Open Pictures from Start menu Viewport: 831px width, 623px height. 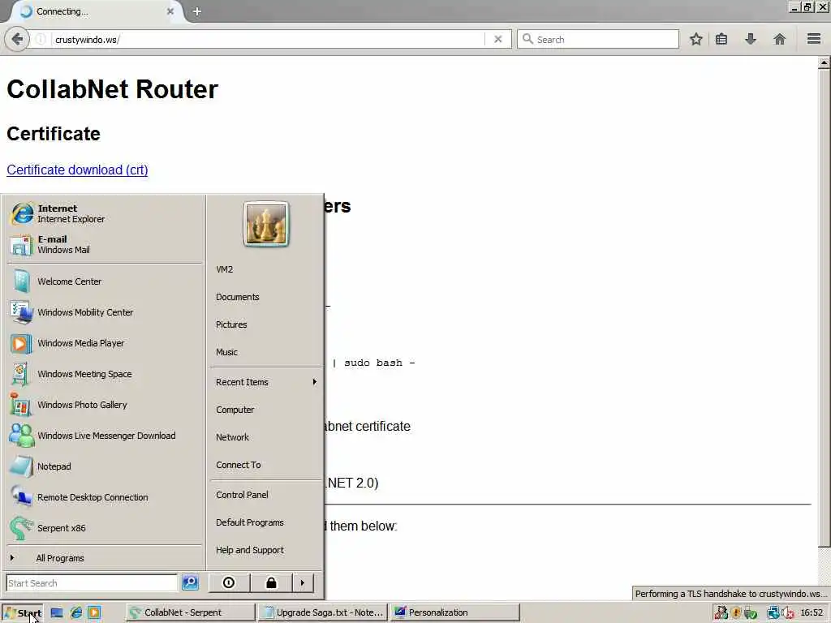tap(265, 324)
